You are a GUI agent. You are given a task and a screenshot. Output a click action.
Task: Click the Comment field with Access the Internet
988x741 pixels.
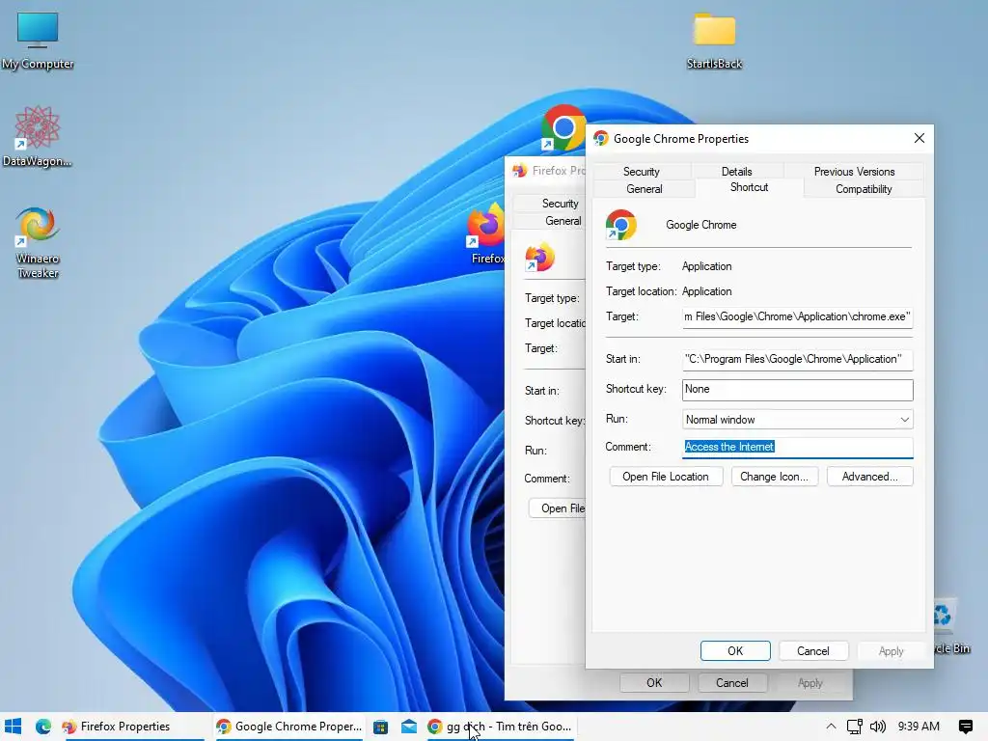pyautogui.click(x=797, y=448)
